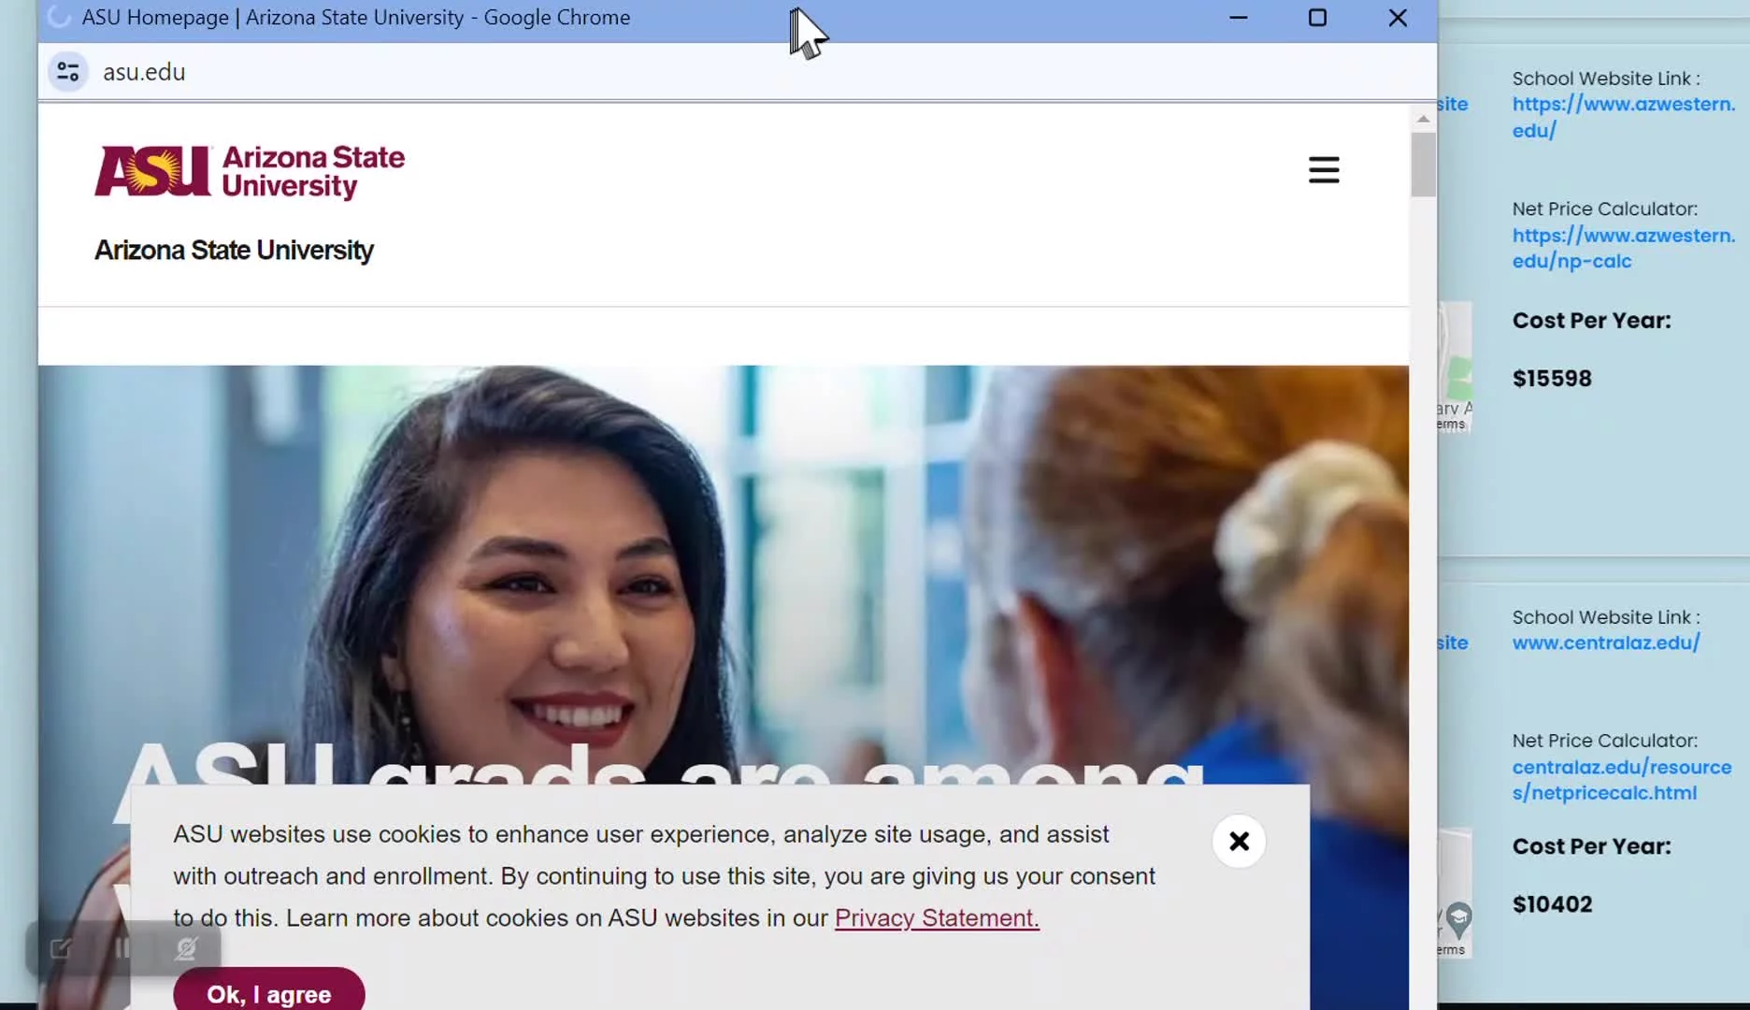Image resolution: width=1750 pixels, height=1010 pixels.
Task: Open the ASU hamburger navigation menu
Action: (1324, 170)
